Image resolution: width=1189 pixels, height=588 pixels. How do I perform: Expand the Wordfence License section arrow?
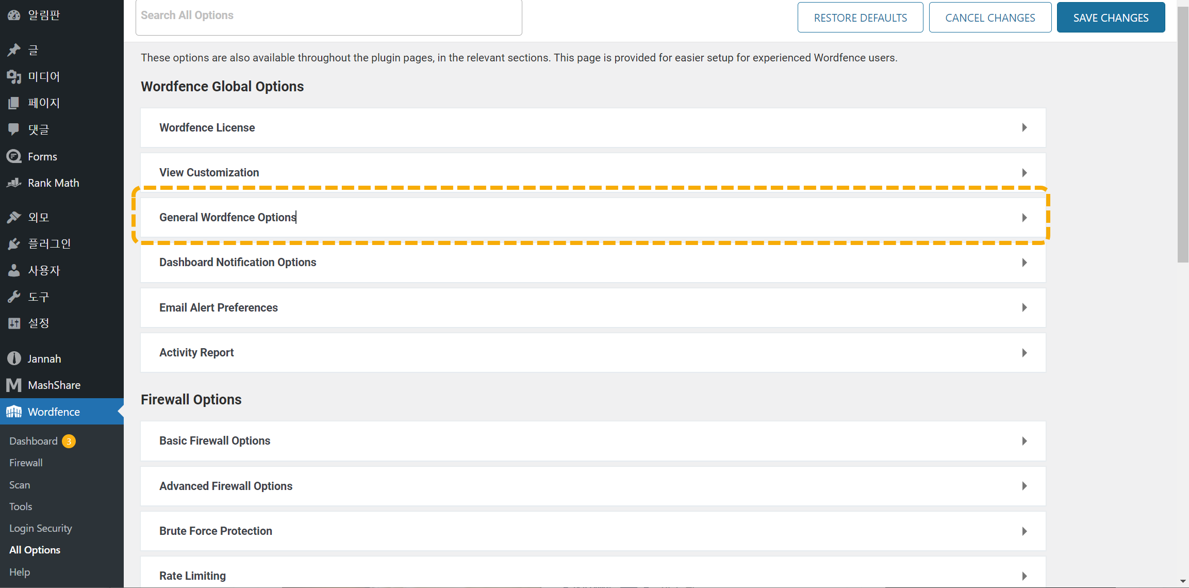pyautogui.click(x=1024, y=127)
